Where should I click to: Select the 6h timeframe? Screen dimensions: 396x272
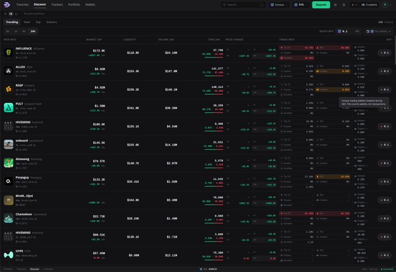24,31
